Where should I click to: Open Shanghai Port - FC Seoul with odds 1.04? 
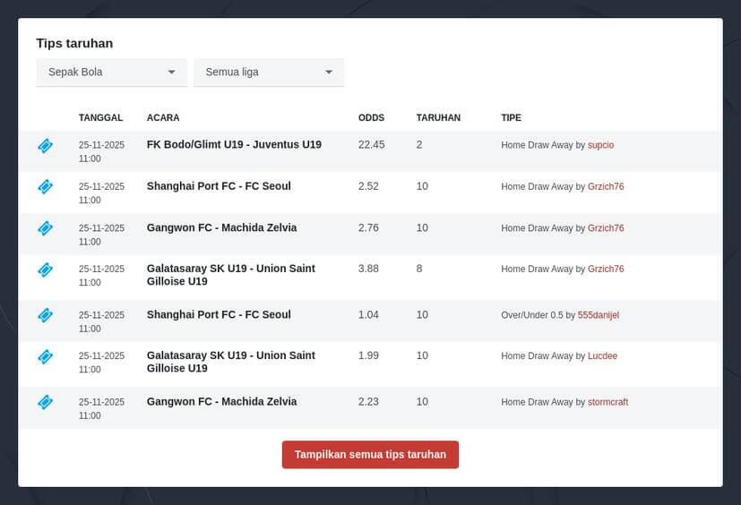219,314
